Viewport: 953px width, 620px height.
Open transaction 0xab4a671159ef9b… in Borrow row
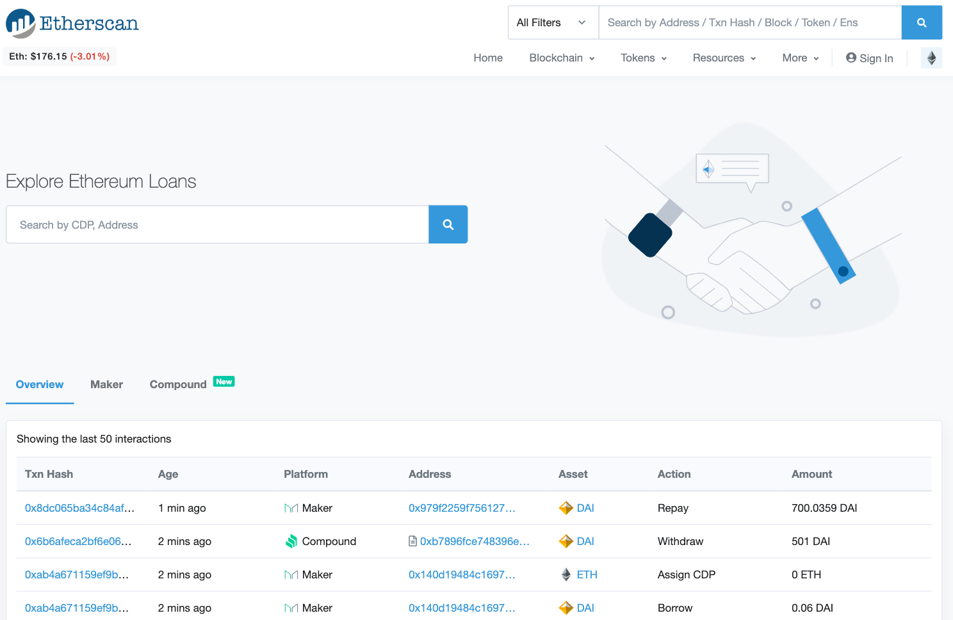coord(77,608)
